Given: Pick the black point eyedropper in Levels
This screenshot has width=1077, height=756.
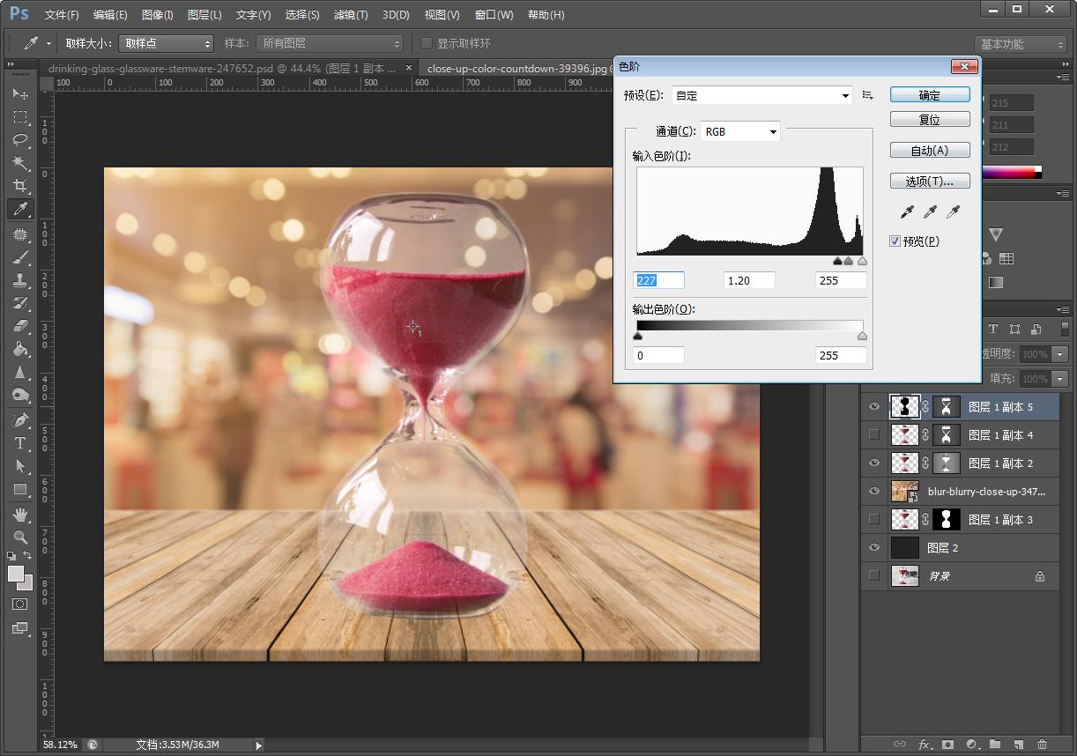Looking at the screenshot, I should [x=907, y=211].
